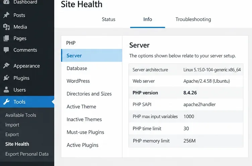Click PHP max input variables label
This screenshot has width=252, height=166.
(155, 116)
